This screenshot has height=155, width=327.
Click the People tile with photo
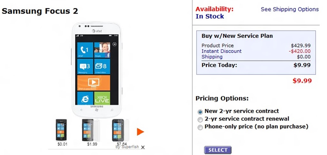[x=102, y=50]
